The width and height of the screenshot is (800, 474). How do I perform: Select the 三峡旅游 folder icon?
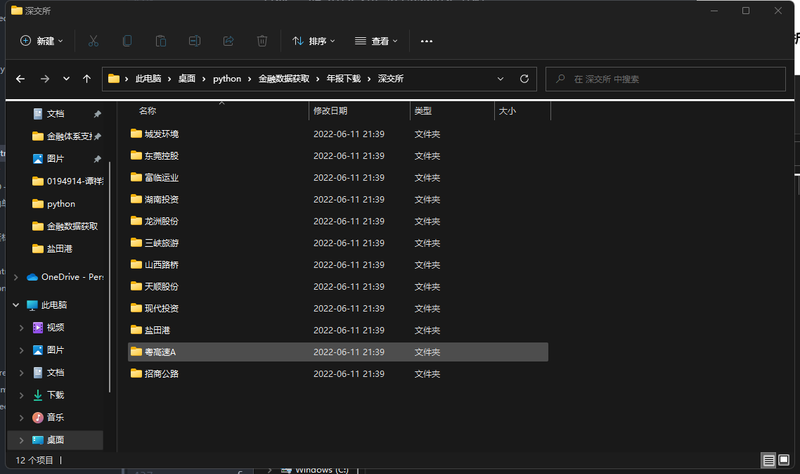136,243
